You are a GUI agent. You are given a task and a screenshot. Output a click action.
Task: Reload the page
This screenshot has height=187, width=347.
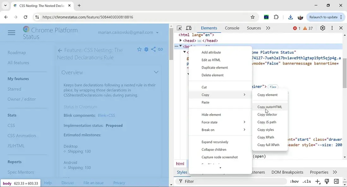(x=26, y=17)
